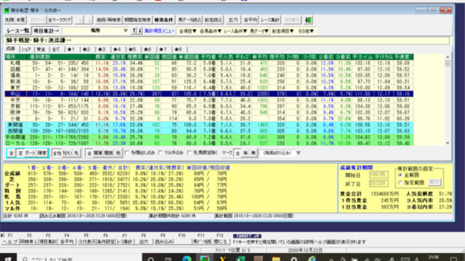The width and height of the screenshot is (465, 261).
Task: Select the ★1 tab
Action: point(71,49)
